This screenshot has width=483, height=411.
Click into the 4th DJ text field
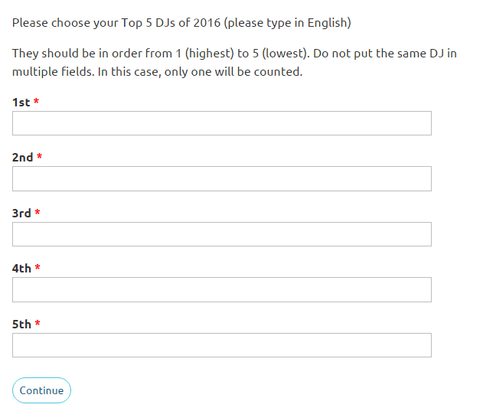point(221,289)
